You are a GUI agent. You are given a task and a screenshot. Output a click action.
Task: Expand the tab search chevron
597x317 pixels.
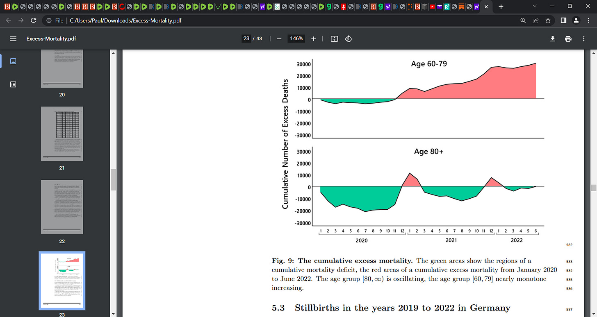[534, 6]
